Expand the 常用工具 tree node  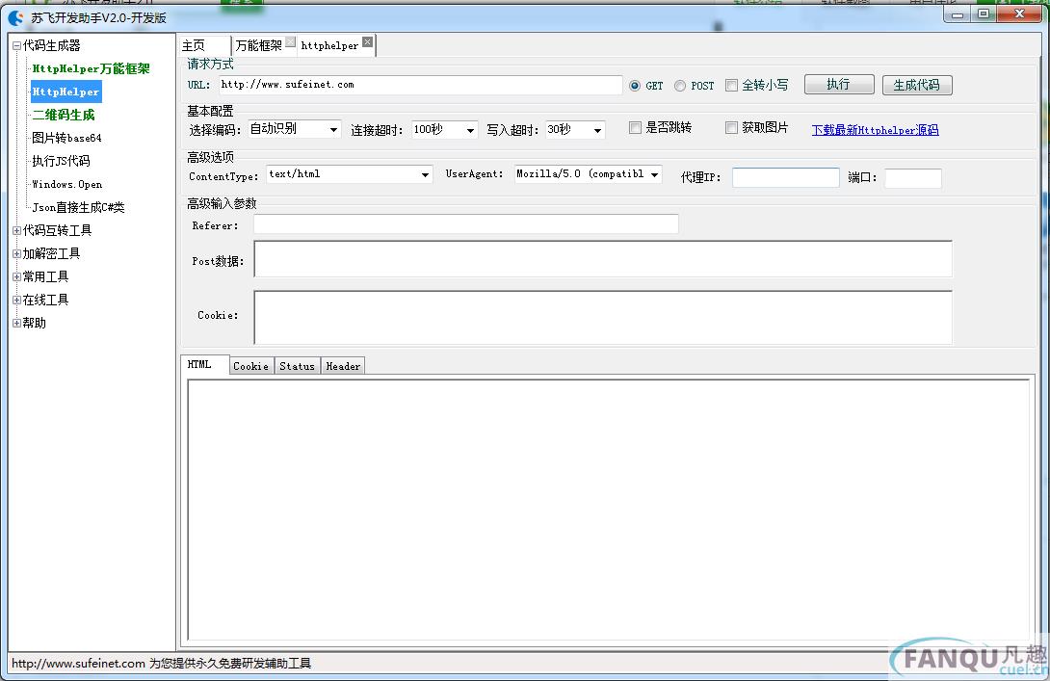click(16, 276)
